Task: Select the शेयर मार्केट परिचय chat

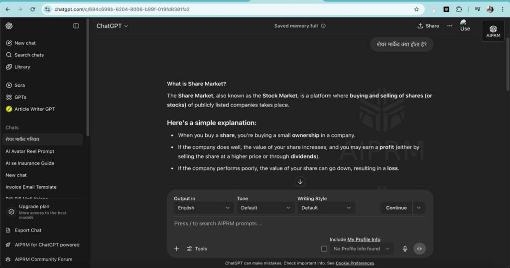Action: [42, 139]
